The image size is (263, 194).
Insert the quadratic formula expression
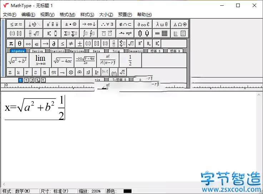(x=85, y=60)
